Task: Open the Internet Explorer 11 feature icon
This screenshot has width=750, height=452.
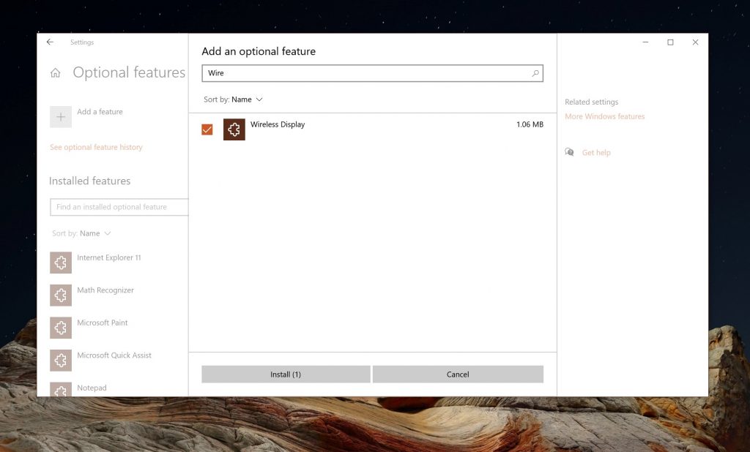Action: point(61,263)
